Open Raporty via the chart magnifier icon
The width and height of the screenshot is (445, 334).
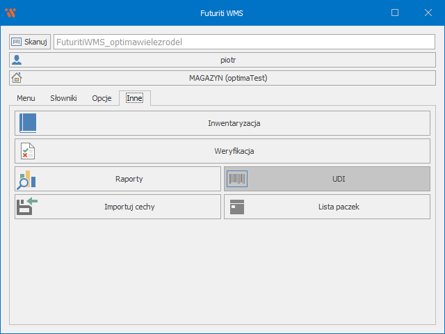pyautogui.click(x=27, y=179)
